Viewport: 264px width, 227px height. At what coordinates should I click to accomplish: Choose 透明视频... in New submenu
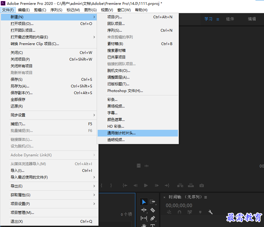[138, 140]
